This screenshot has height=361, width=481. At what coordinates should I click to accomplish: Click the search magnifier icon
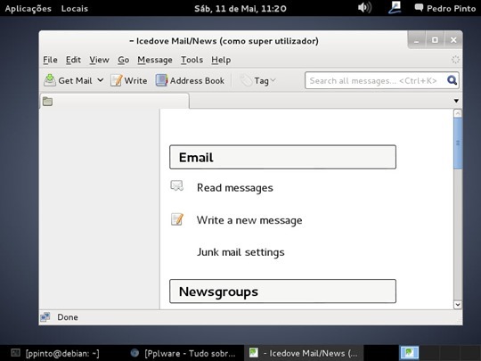point(452,80)
